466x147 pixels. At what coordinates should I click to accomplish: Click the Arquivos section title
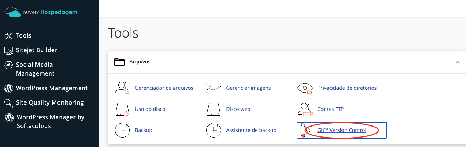click(140, 62)
